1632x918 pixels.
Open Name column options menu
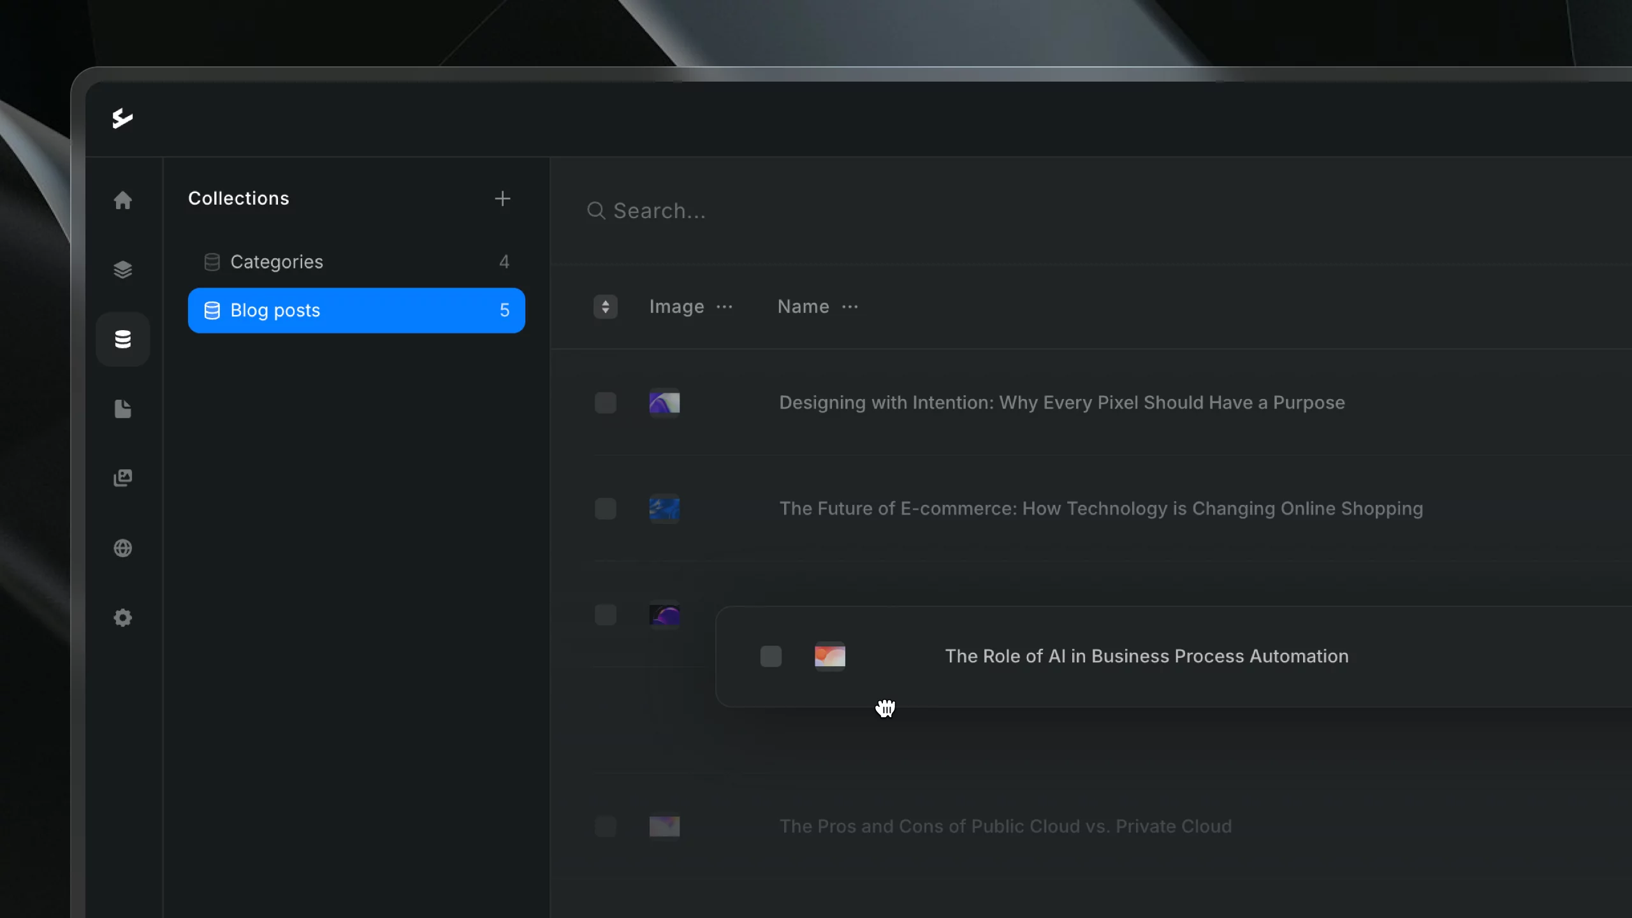pos(850,307)
